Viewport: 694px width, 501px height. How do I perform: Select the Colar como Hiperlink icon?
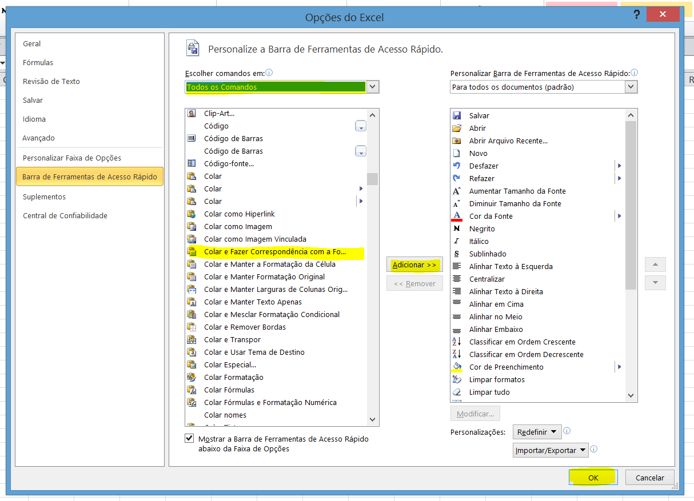[192, 214]
